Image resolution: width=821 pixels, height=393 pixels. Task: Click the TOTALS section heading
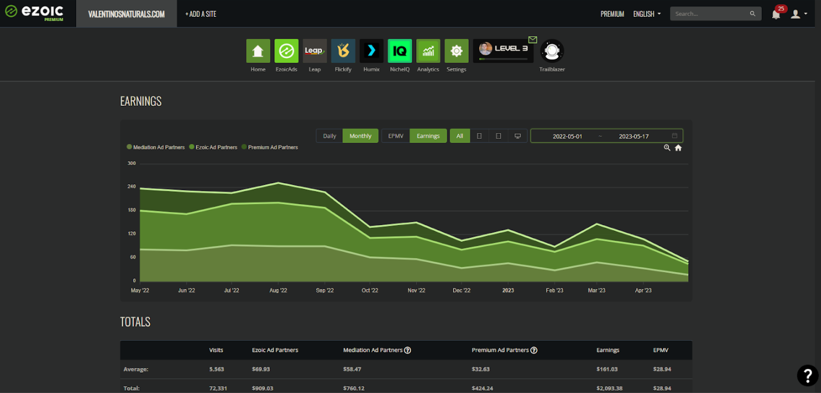coord(135,322)
